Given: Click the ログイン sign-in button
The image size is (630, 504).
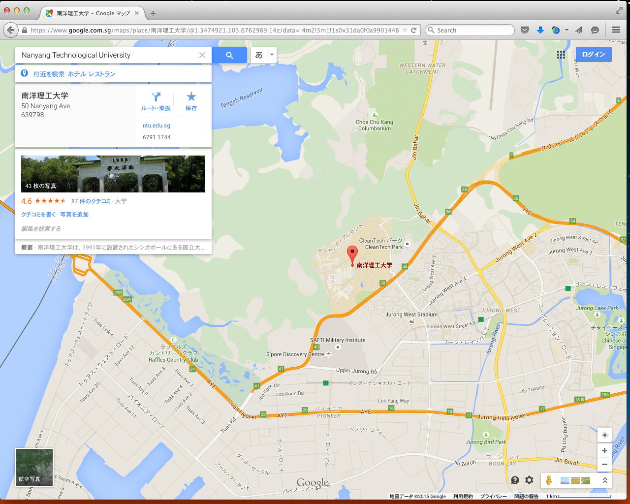Looking at the screenshot, I should point(594,55).
